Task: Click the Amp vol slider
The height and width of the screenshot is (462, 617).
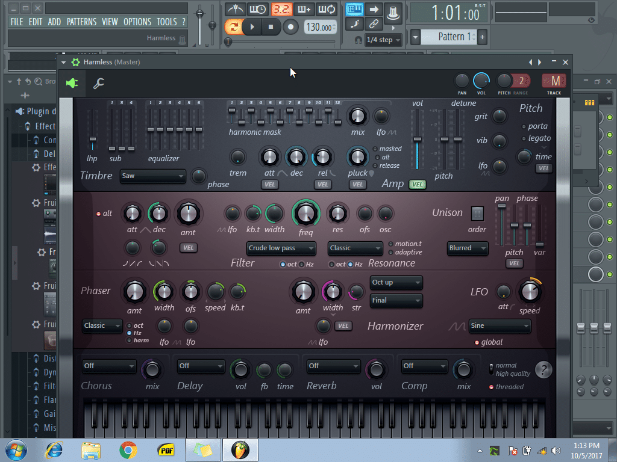Action: coord(417,139)
